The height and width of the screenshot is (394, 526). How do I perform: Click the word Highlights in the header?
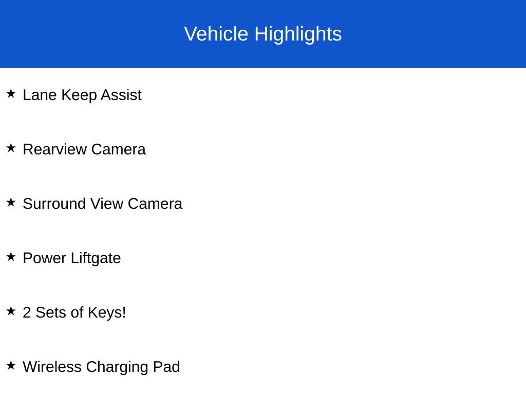[x=298, y=34]
